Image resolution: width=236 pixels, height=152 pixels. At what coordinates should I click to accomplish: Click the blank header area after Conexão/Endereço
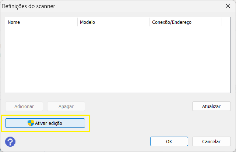coord(226,22)
